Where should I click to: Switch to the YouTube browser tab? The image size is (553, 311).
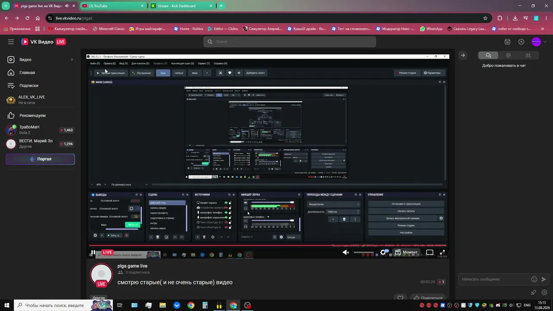pos(114,6)
